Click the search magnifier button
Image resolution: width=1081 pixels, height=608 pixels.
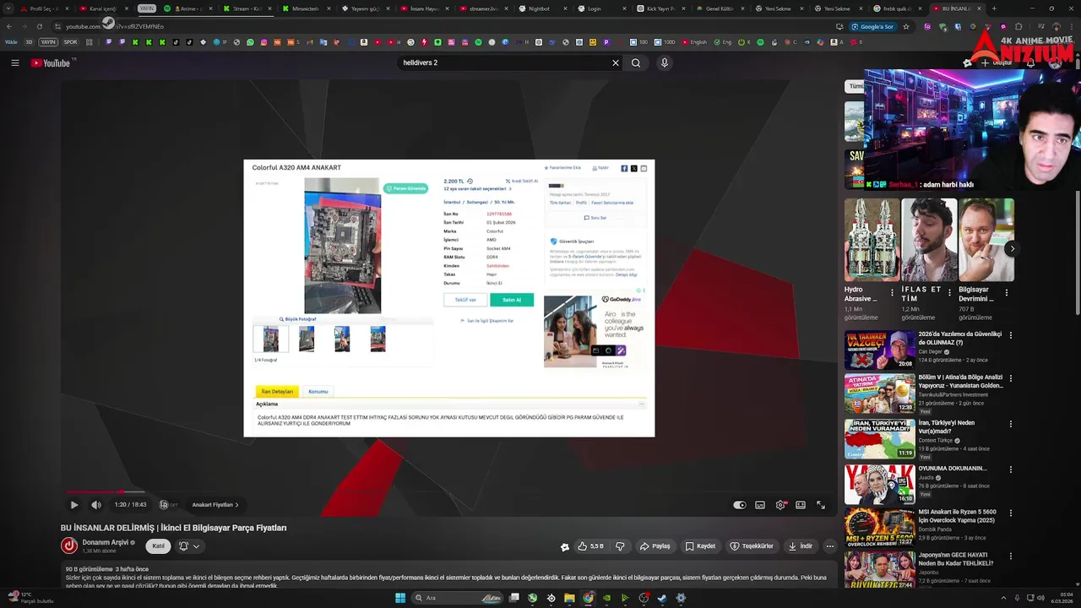636,62
